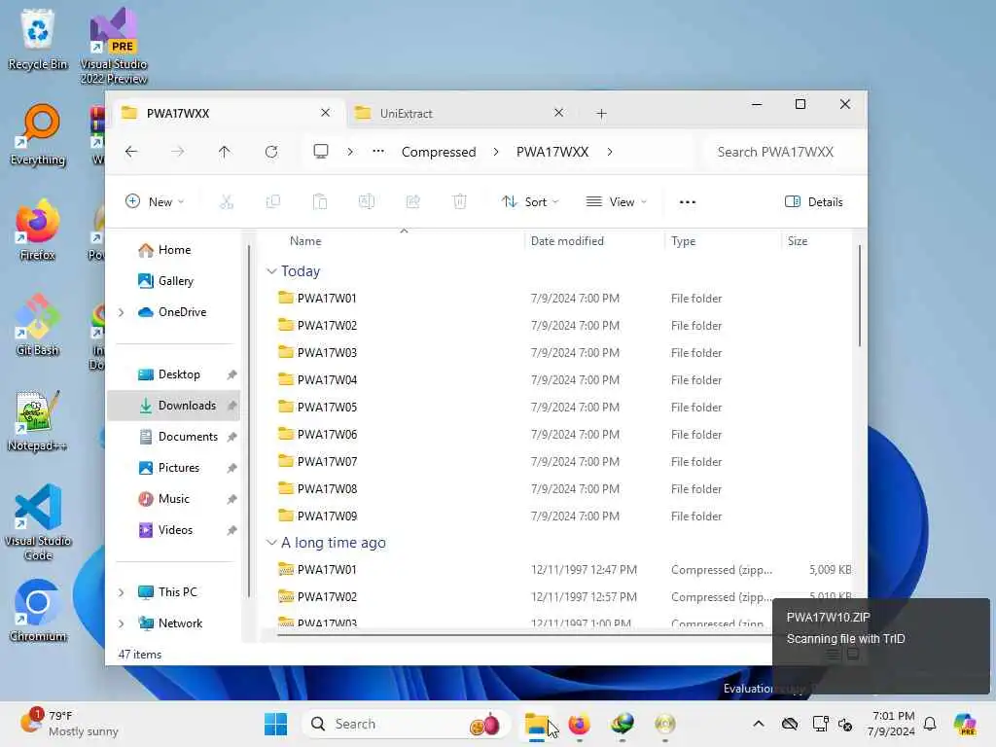Expand This PC tree node
Viewport: 996px width, 747px height.
pyautogui.click(x=122, y=592)
